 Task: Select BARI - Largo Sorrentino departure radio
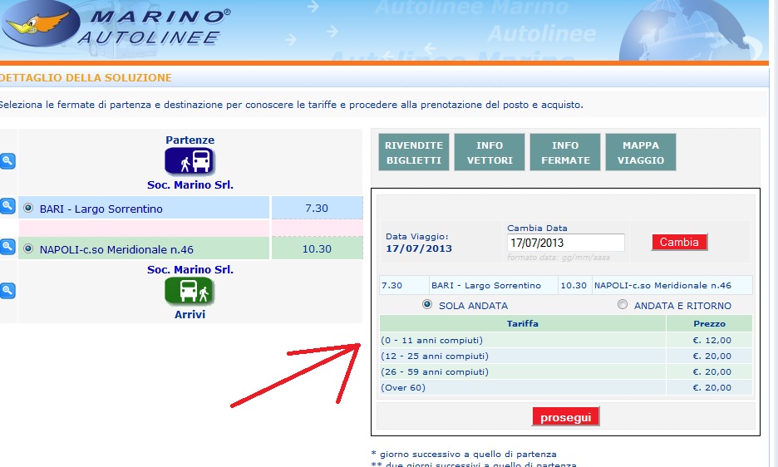coord(28,208)
